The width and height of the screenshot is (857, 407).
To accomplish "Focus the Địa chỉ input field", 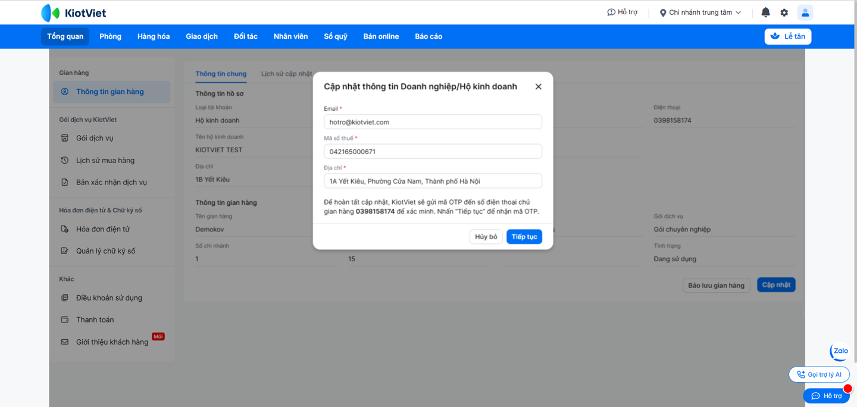I will pyautogui.click(x=433, y=181).
